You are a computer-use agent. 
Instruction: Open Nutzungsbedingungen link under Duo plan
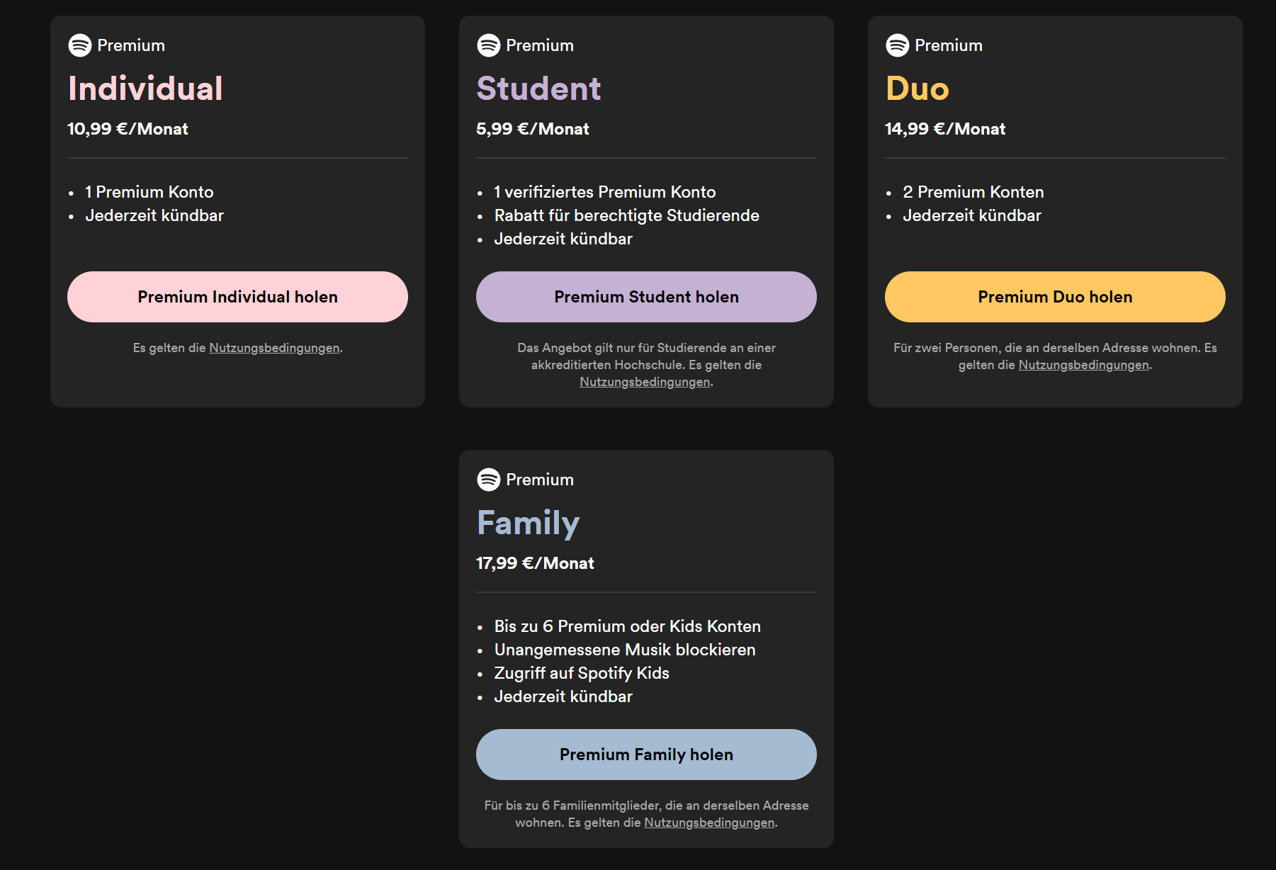click(x=1083, y=365)
